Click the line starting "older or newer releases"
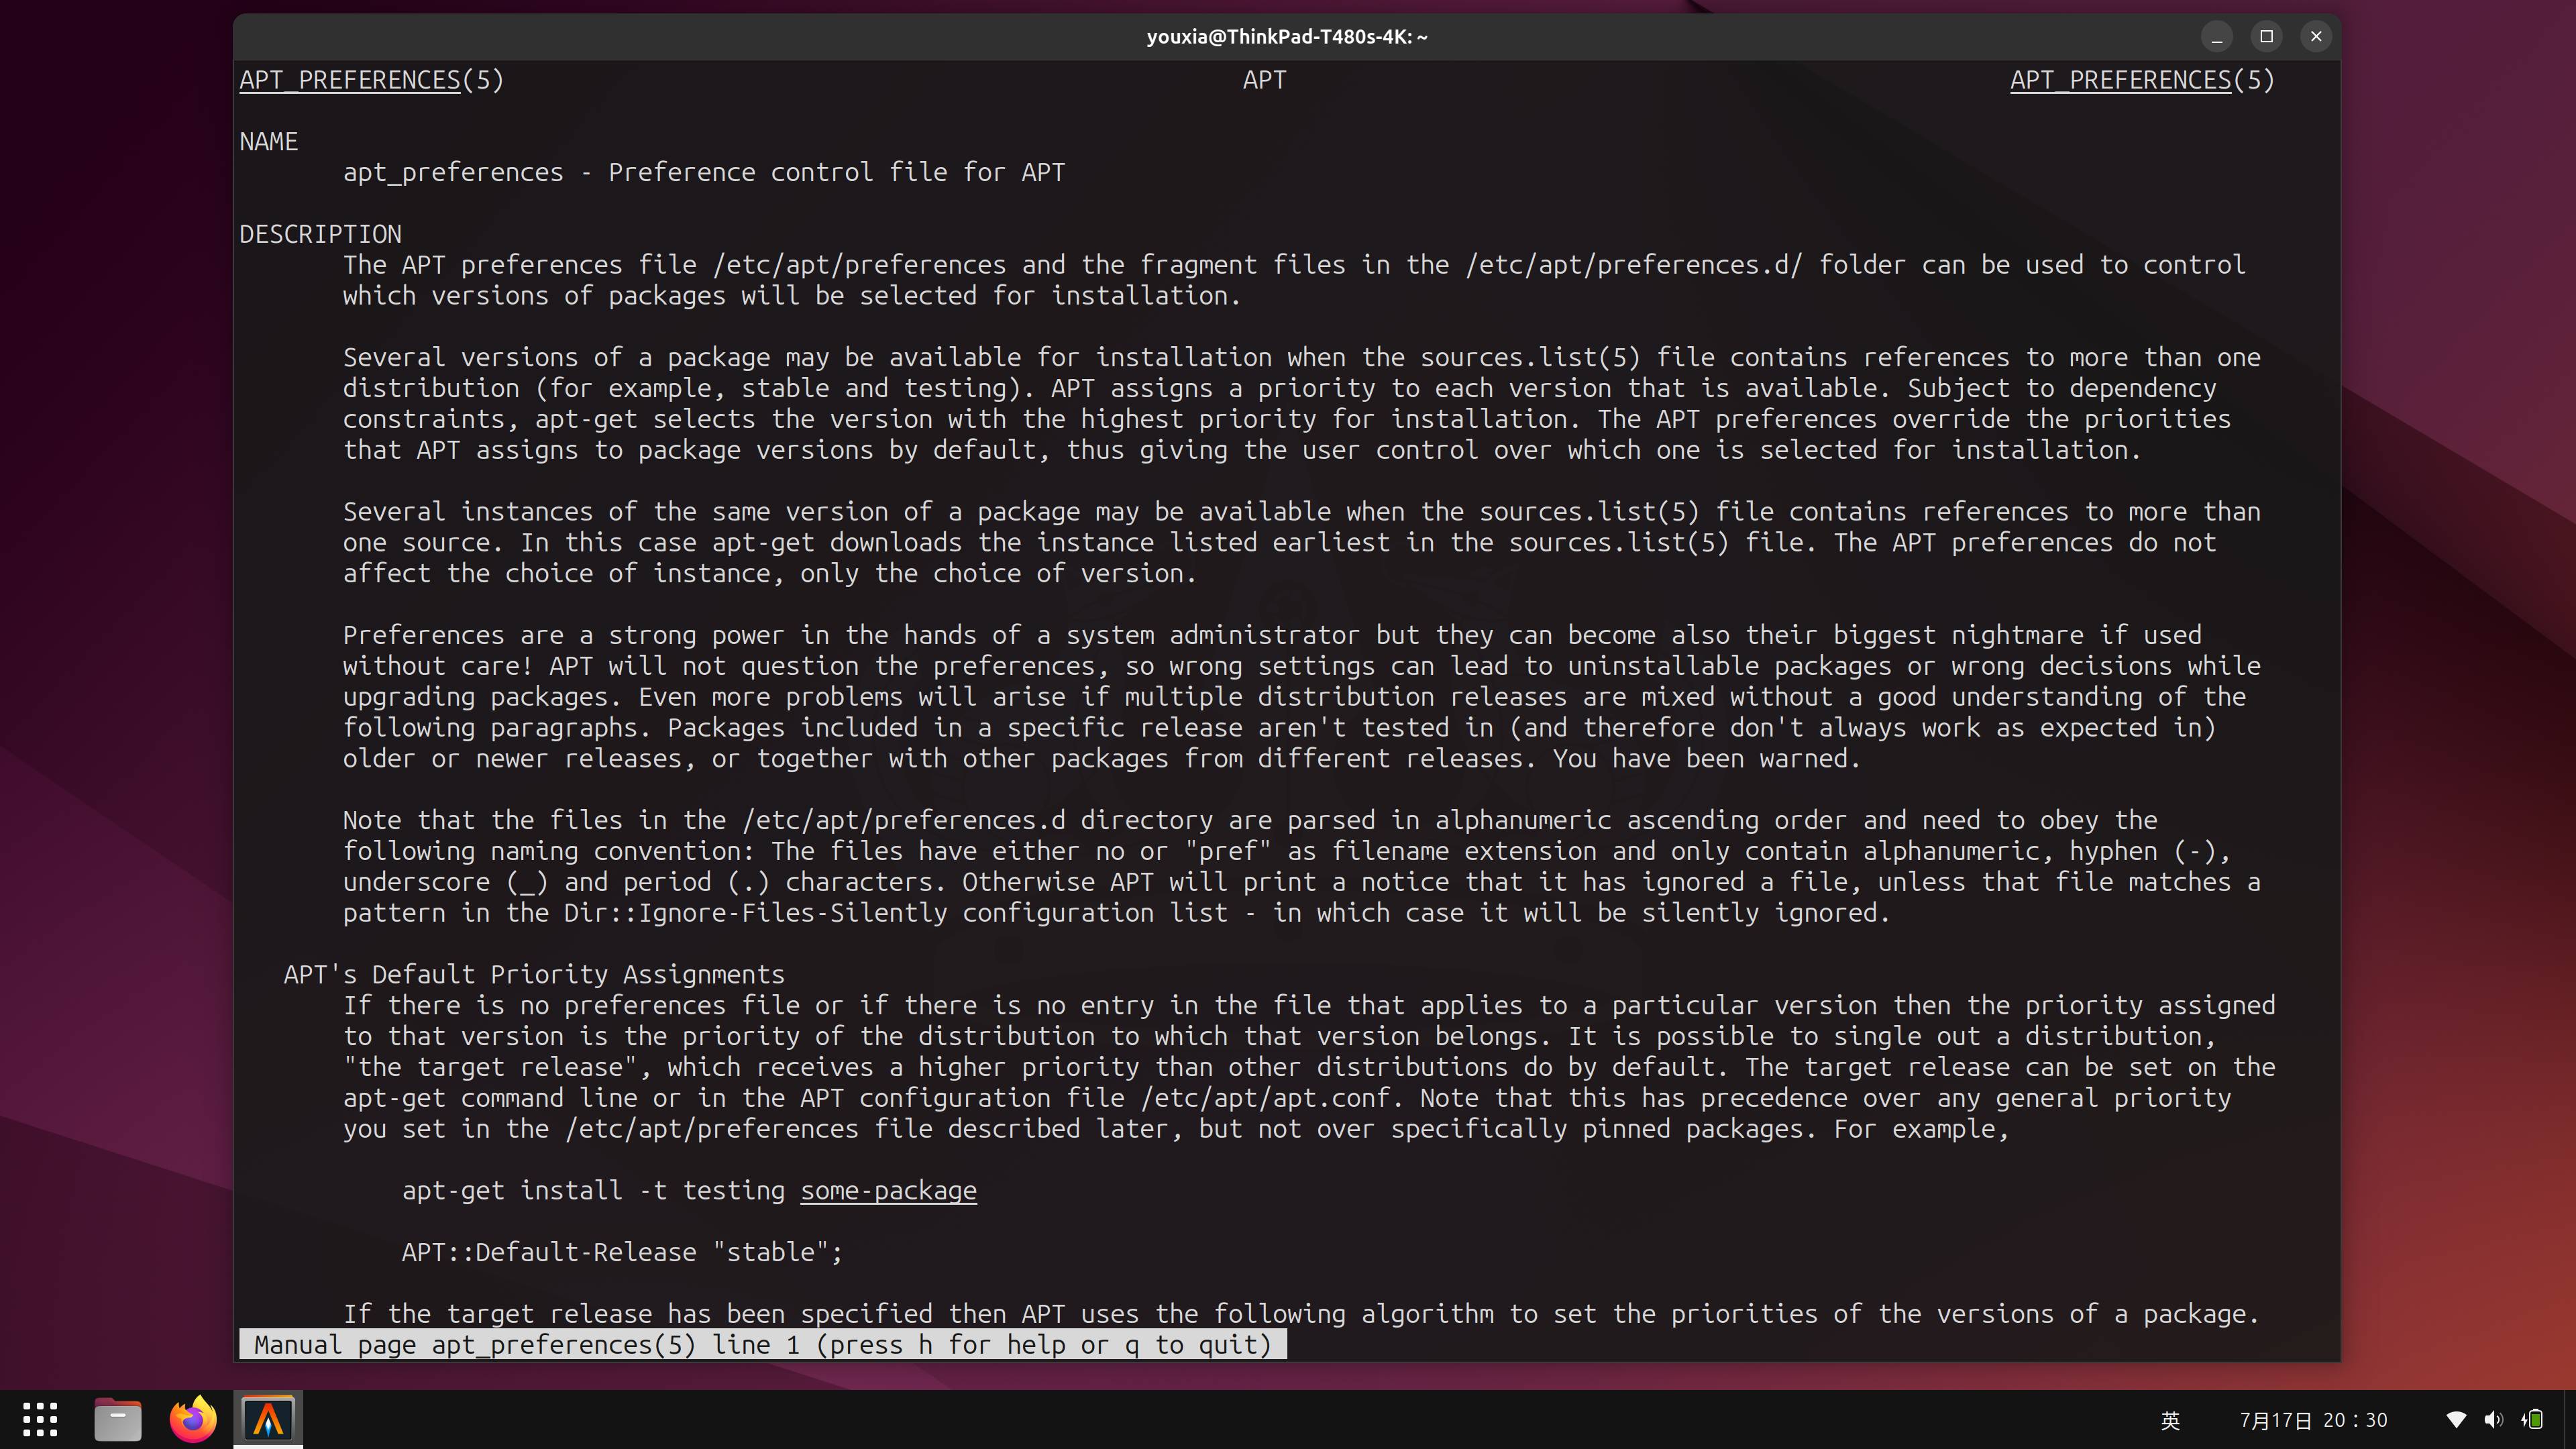The height and width of the screenshot is (1449, 2576). (x=1101, y=759)
